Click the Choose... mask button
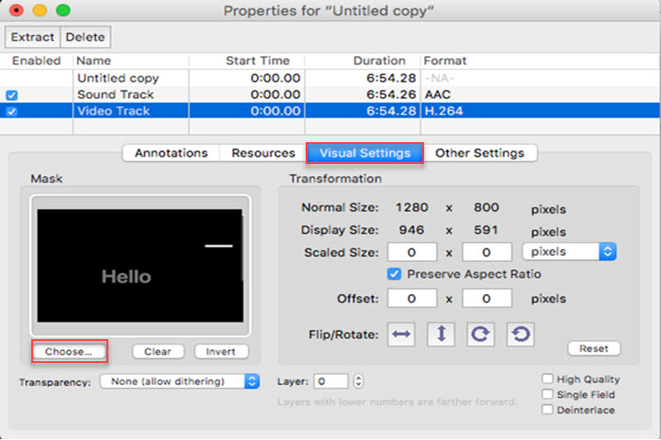Image resolution: width=661 pixels, height=440 pixels. coord(70,351)
